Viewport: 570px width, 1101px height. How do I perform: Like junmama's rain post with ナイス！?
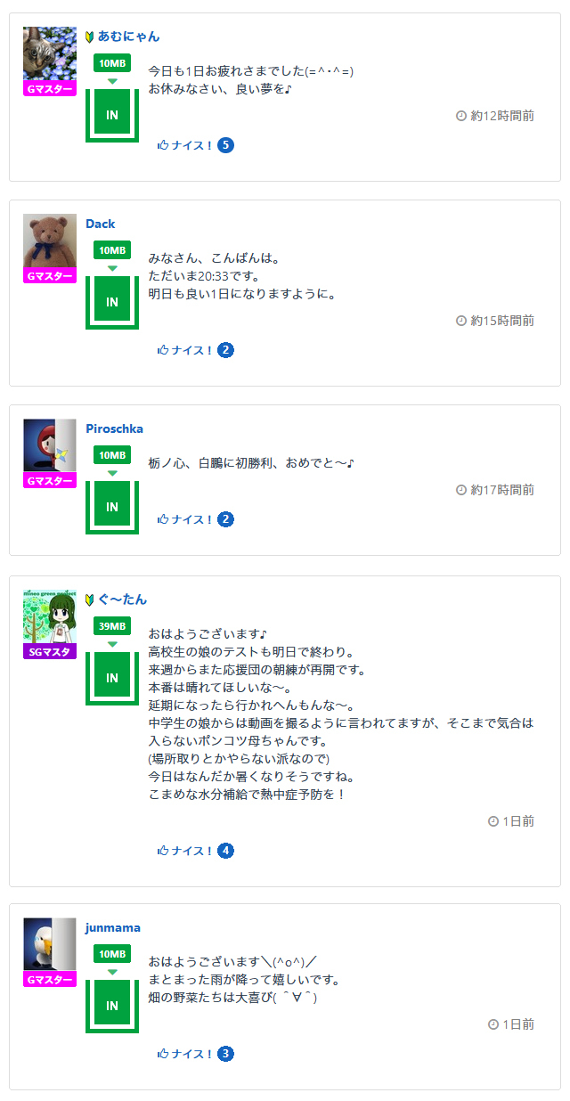[185, 1054]
